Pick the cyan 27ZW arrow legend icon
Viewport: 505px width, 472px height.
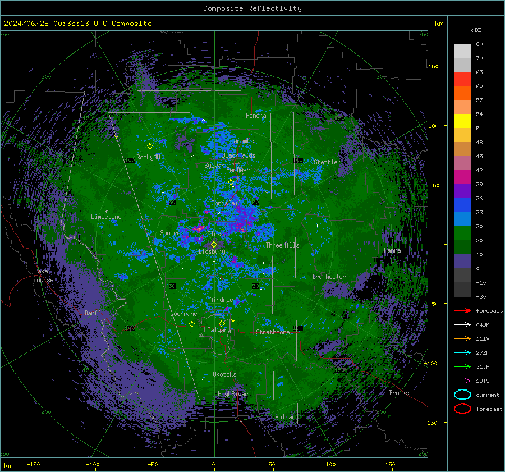[x=462, y=352]
